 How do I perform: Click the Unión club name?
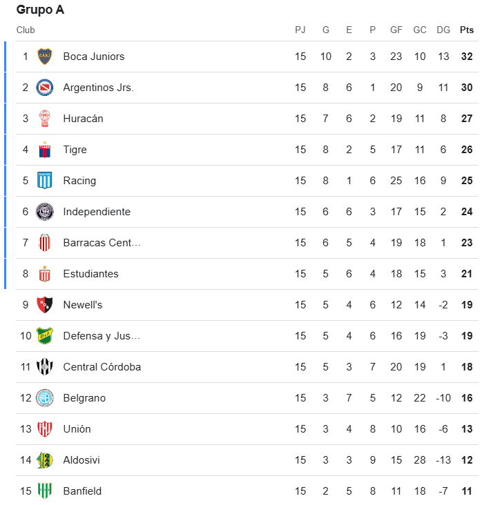click(x=77, y=429)
